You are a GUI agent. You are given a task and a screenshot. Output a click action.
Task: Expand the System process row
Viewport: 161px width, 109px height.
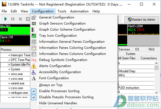tap(9, 69)
